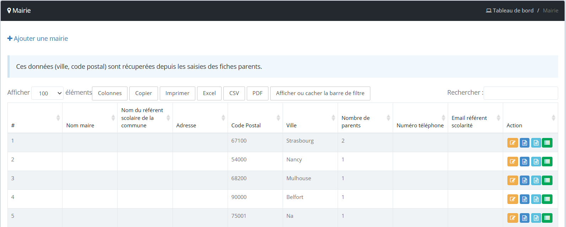Screen dimensions: 566x227
Task: Click the Ajouter une mairie link
Action: [38, 39]
